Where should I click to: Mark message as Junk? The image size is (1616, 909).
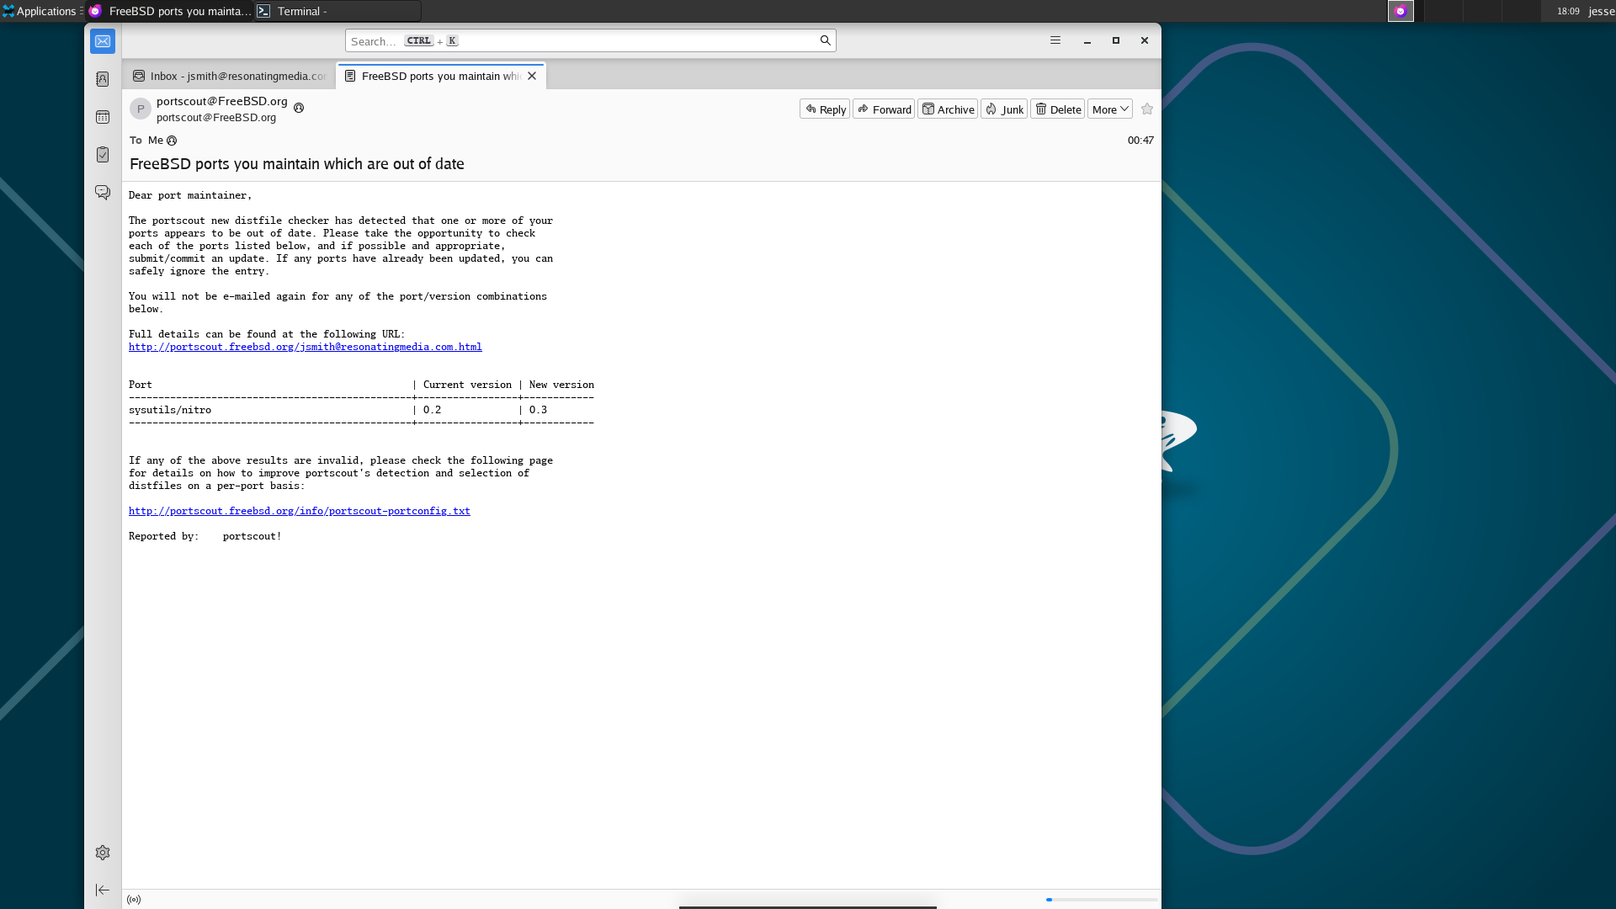click(1004, 109)
